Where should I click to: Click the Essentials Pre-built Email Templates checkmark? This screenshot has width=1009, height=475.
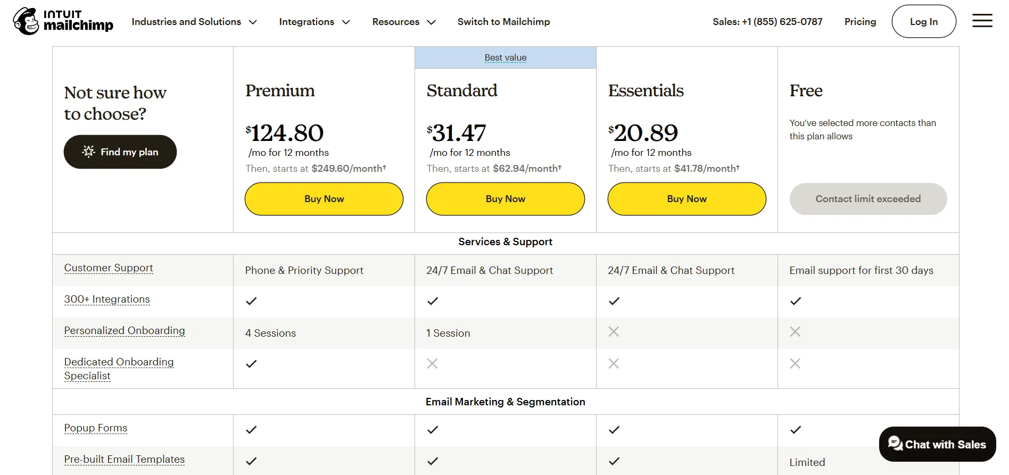point(614,461)
